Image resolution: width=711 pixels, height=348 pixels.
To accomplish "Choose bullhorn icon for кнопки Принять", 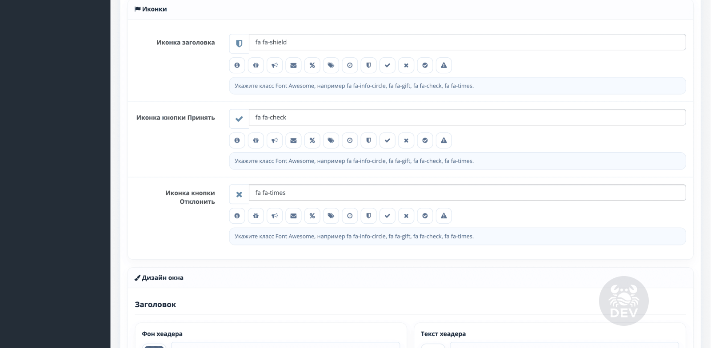I will tap(275, 140).
